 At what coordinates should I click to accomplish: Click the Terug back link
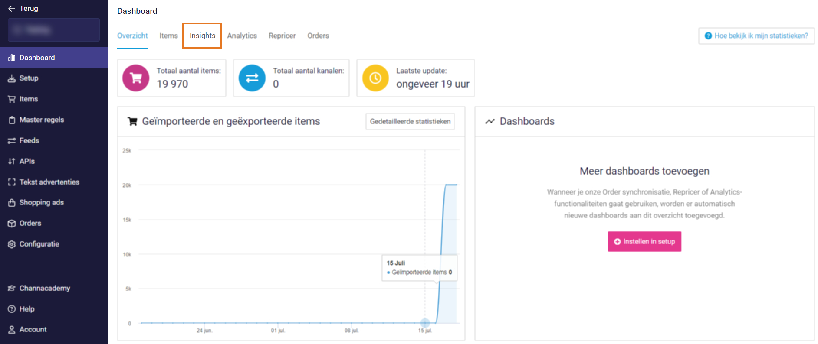tap(23, 9)
